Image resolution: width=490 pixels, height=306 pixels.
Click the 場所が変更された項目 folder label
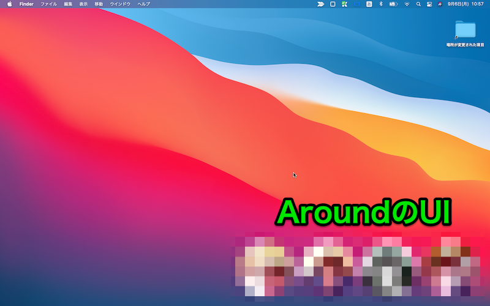(466, 45)
